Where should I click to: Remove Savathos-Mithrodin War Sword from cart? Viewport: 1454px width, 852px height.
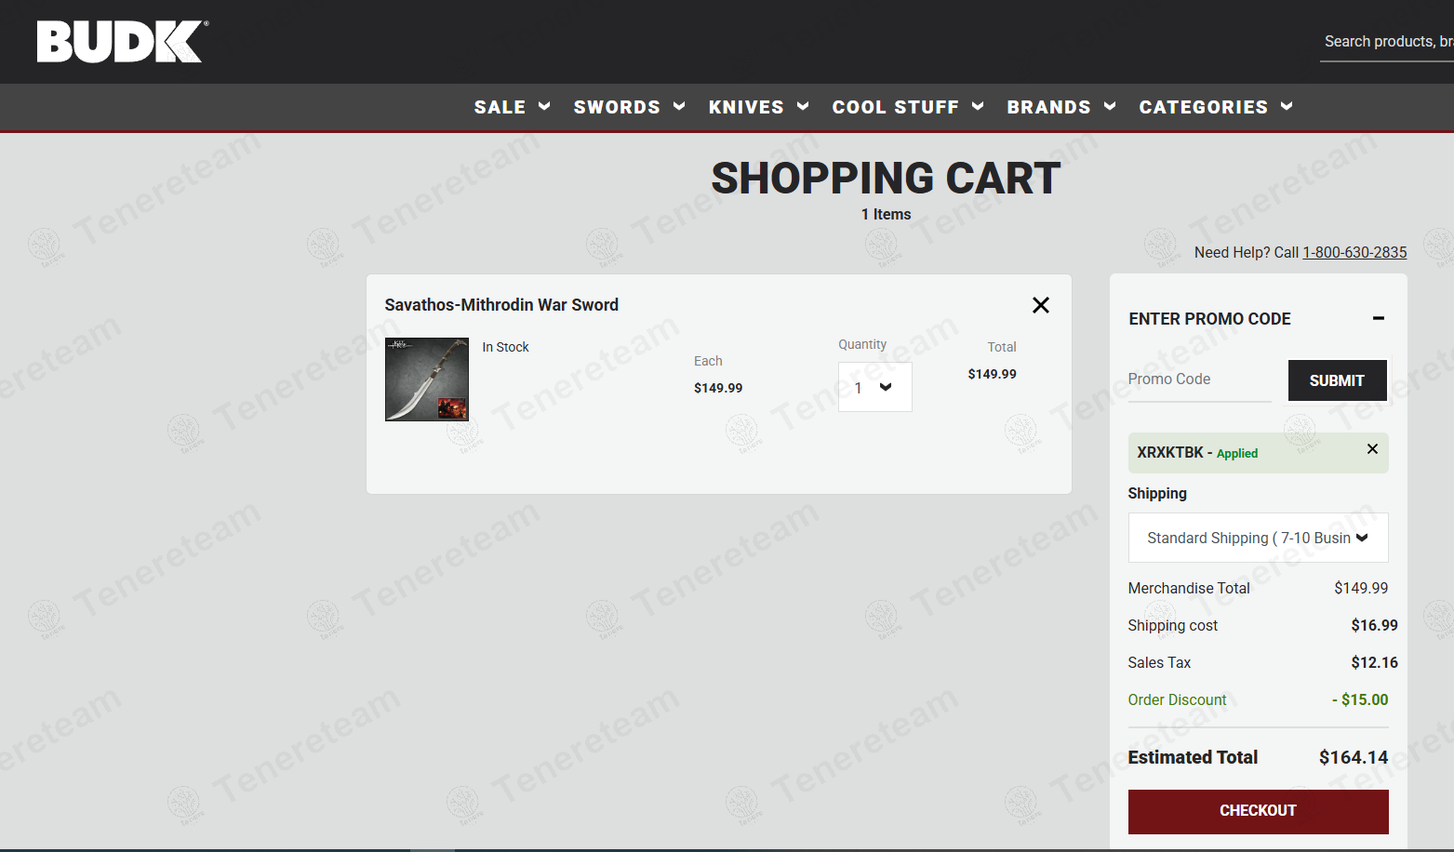pos(1040,305)
